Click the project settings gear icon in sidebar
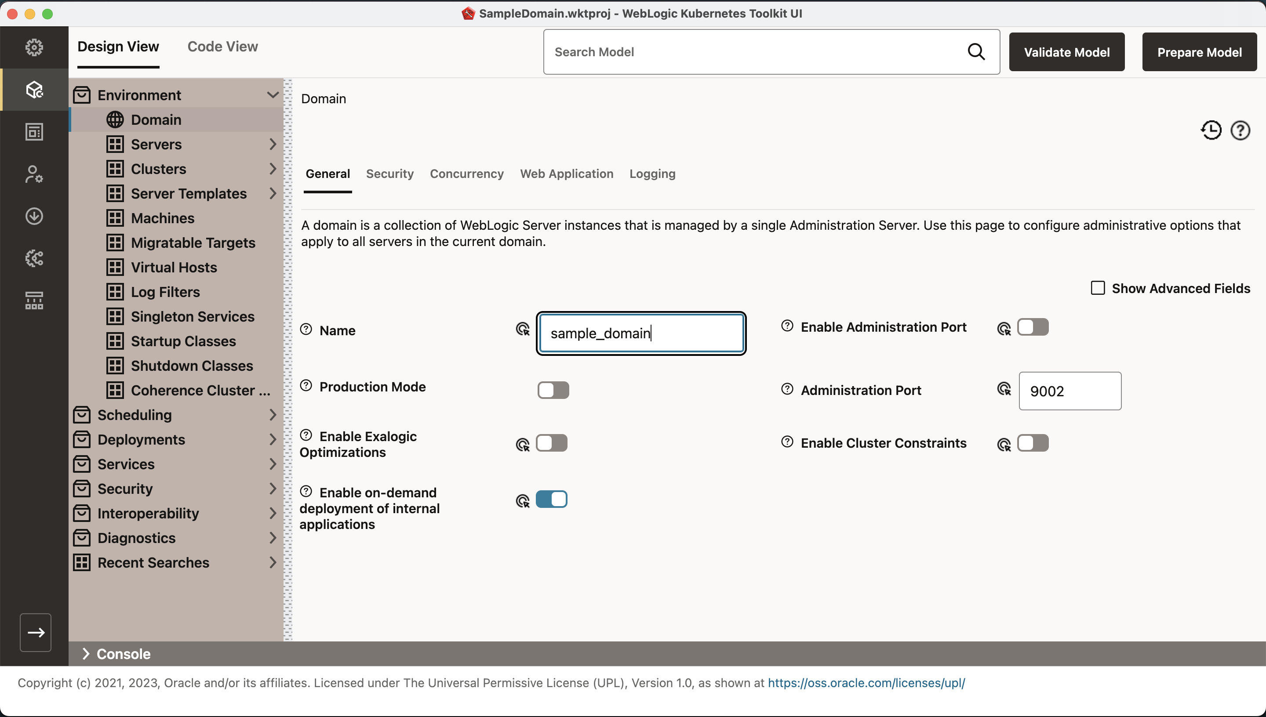 34,47
